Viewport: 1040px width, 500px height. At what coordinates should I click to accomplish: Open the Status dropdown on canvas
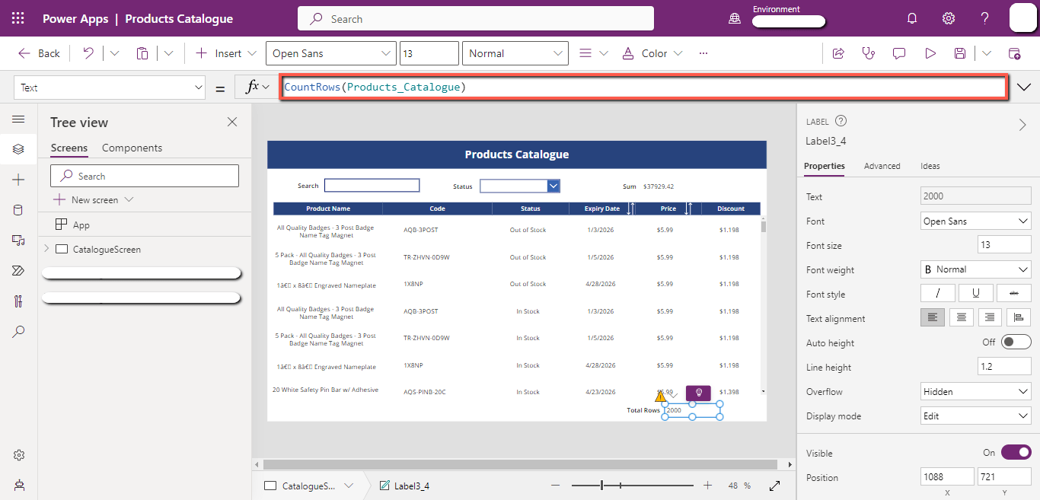pos(553,186)
